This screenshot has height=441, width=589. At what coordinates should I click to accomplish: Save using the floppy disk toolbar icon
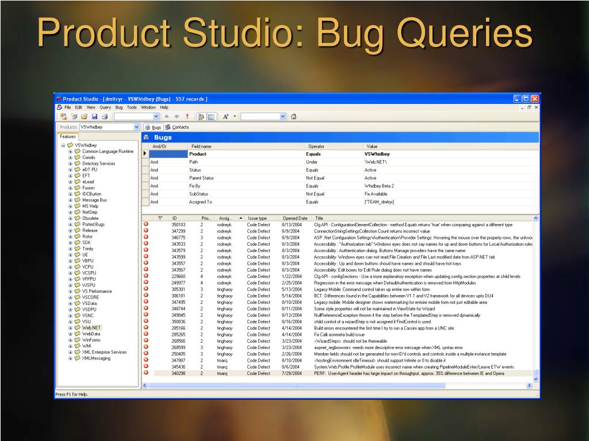pyautogui.click(x=95, y=117)
